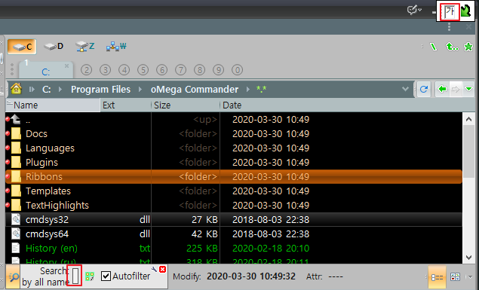479x290 pixels.
Task: Sort by the Size column header
Action: pos(186,105)
